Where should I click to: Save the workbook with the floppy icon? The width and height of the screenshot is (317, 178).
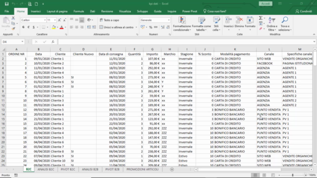(x=6, y=4)
